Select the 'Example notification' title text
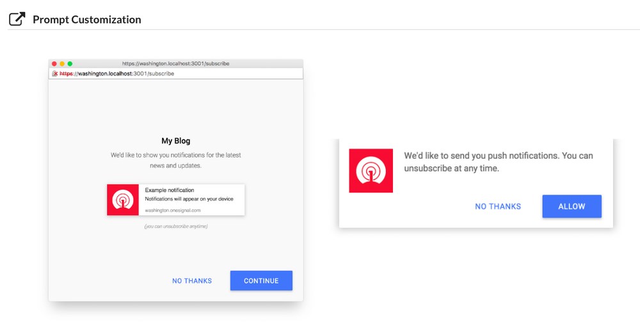The width and height of the screenshot is (640, 327). coord(170,190)
